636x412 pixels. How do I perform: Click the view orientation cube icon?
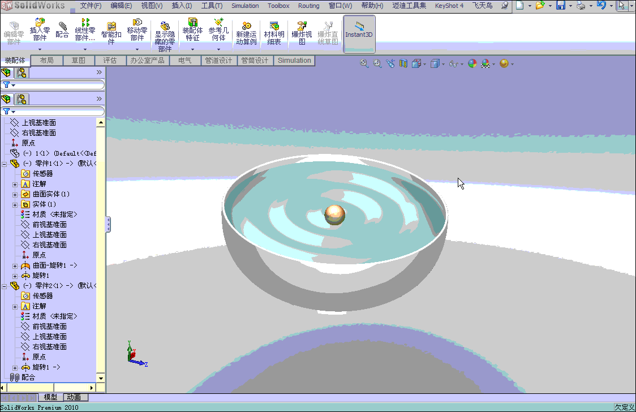(416, 63)
